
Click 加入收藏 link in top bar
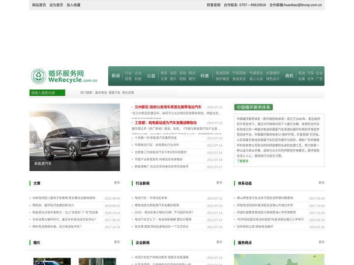[x=73, y=5]
